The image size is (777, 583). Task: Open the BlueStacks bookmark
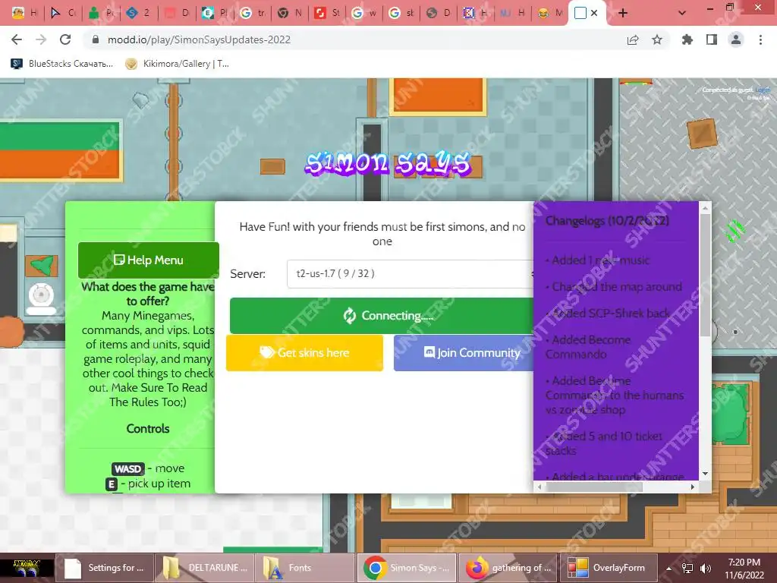click(x=62, y=64)
